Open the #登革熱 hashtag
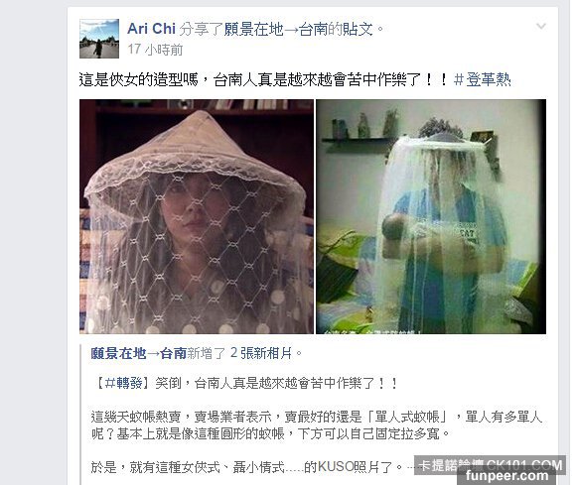 tap(482, 79)
